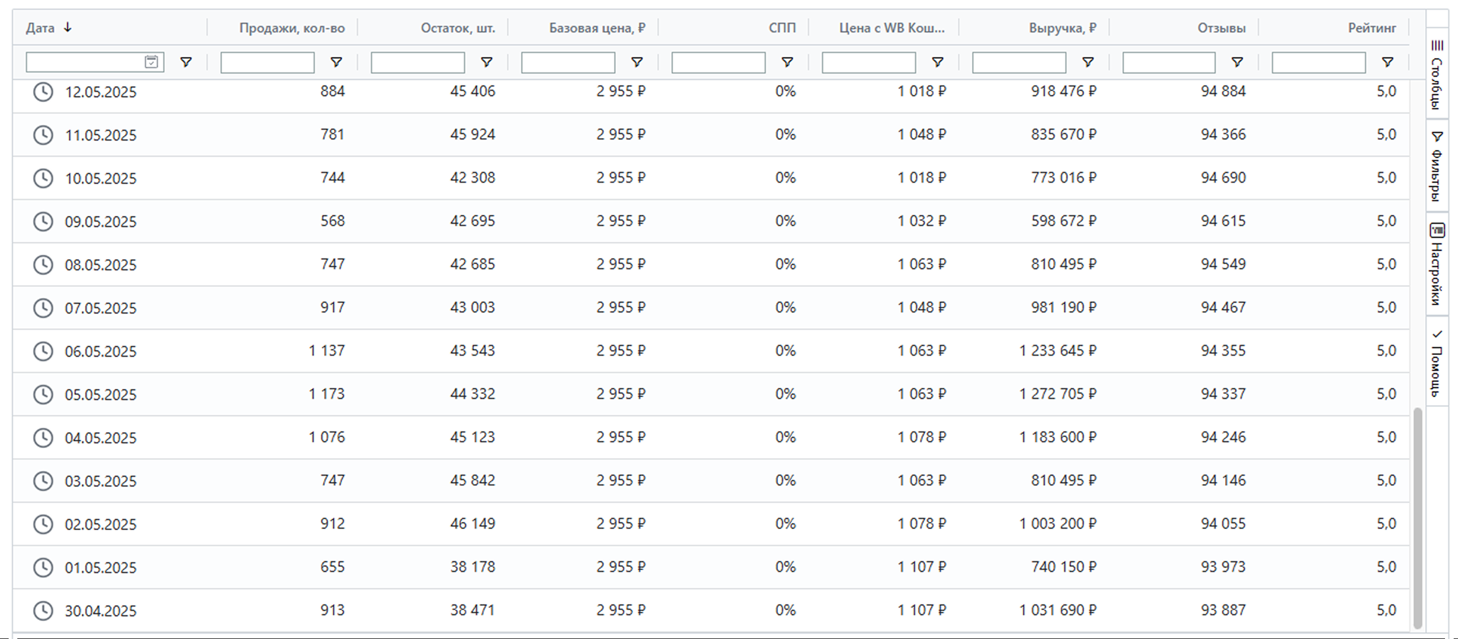Focus the Рейтинг filter input field
The image size is (1458, 639).
point(1318,62)
